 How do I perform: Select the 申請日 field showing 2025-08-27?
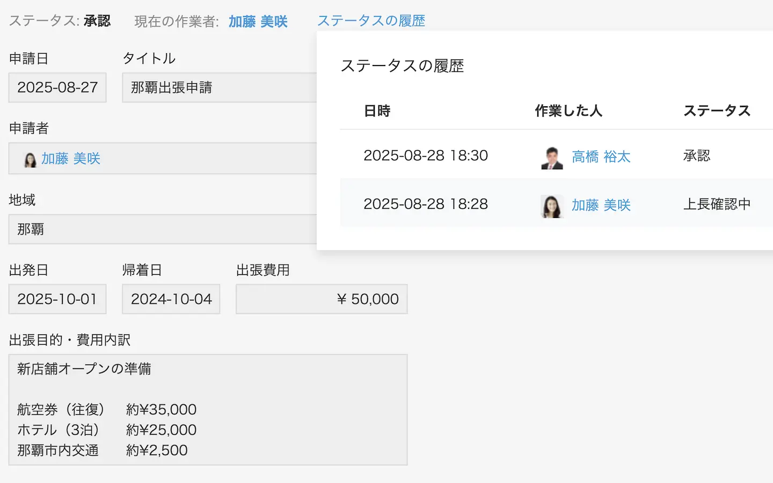click(x=57, y=87)
